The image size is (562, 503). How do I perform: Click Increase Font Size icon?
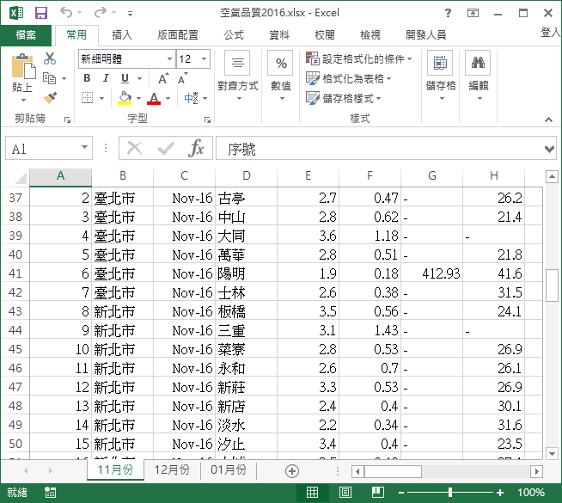pyautogui.click(x=164, y=78)
